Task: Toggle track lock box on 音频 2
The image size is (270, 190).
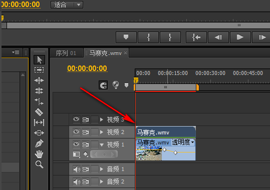Action: (x=95, y=181)
